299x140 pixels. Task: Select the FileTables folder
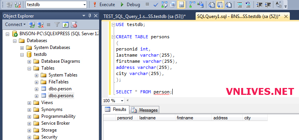tap(58, 82)
